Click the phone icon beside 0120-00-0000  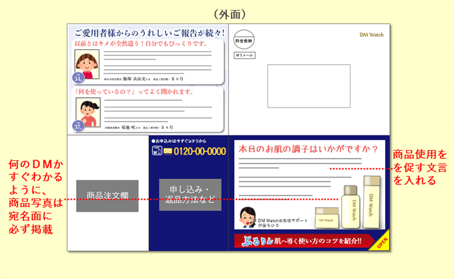[x=158, y=152]
